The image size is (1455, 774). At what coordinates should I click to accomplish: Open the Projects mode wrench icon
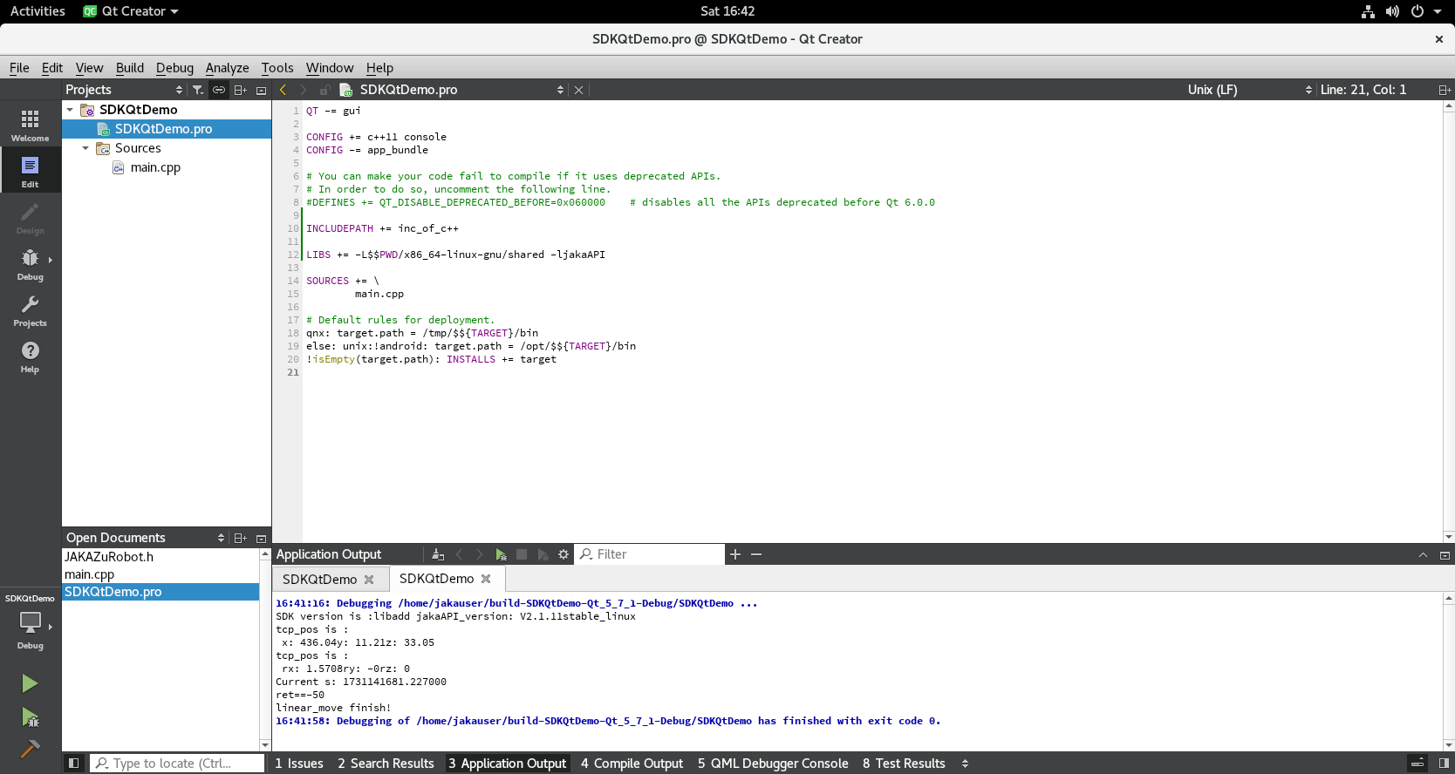pos(30,310)
